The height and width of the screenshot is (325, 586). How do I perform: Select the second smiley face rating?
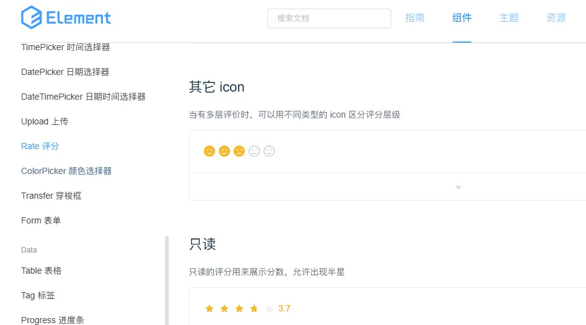coord(224,151)
